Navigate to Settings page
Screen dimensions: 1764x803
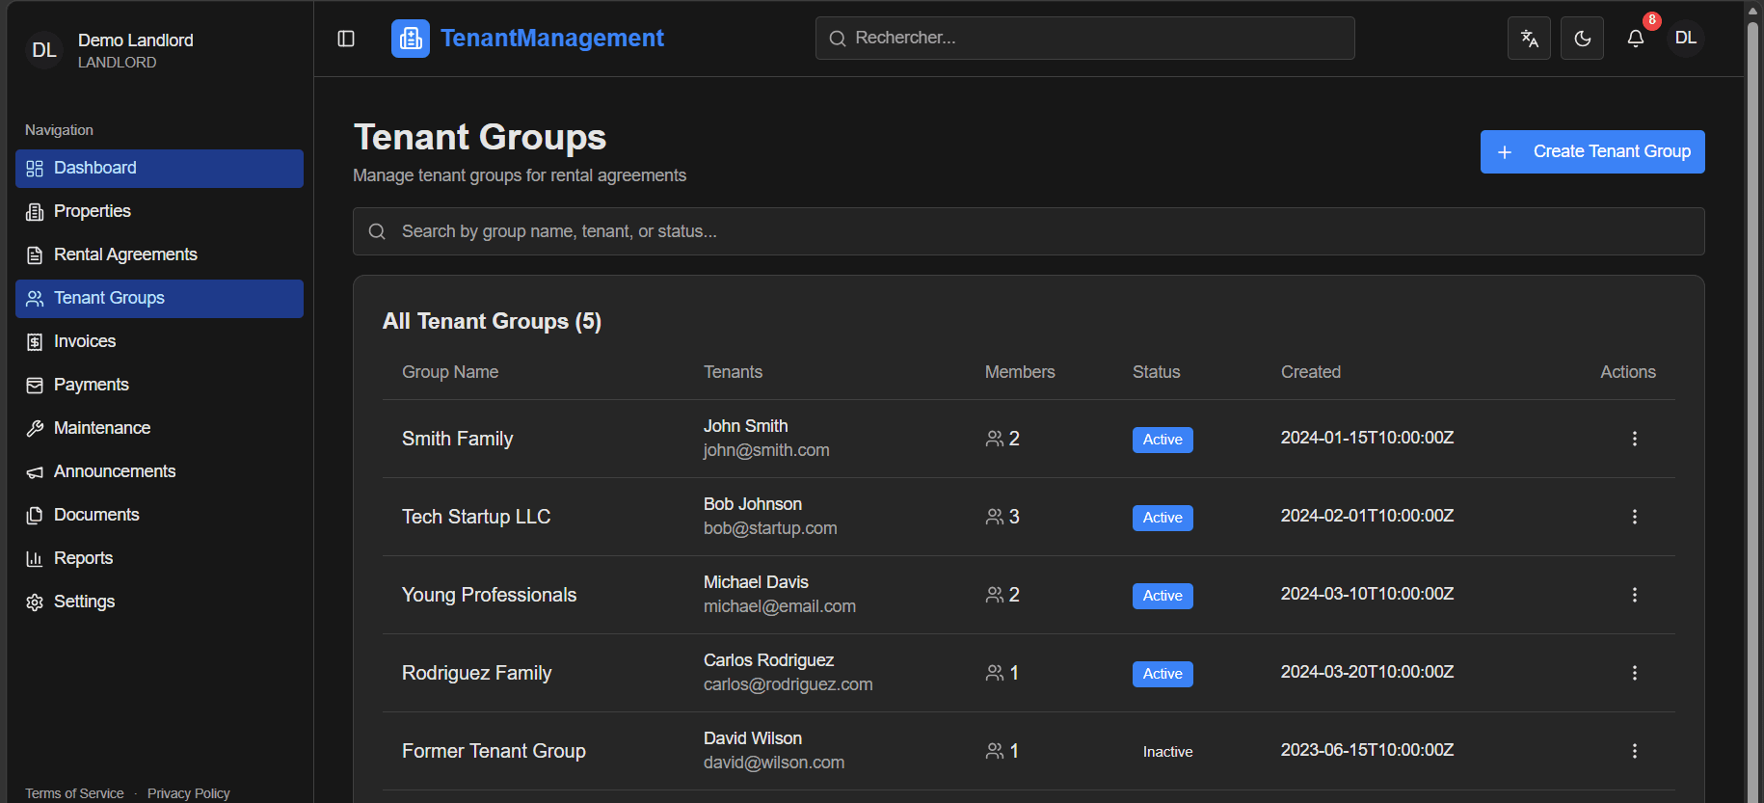[x=159, y=602]
